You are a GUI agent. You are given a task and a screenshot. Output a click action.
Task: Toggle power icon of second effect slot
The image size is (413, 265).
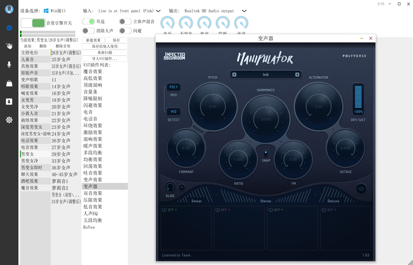tap(218, 210)
